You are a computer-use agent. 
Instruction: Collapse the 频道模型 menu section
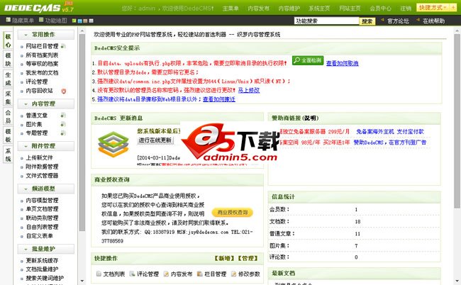45,189
